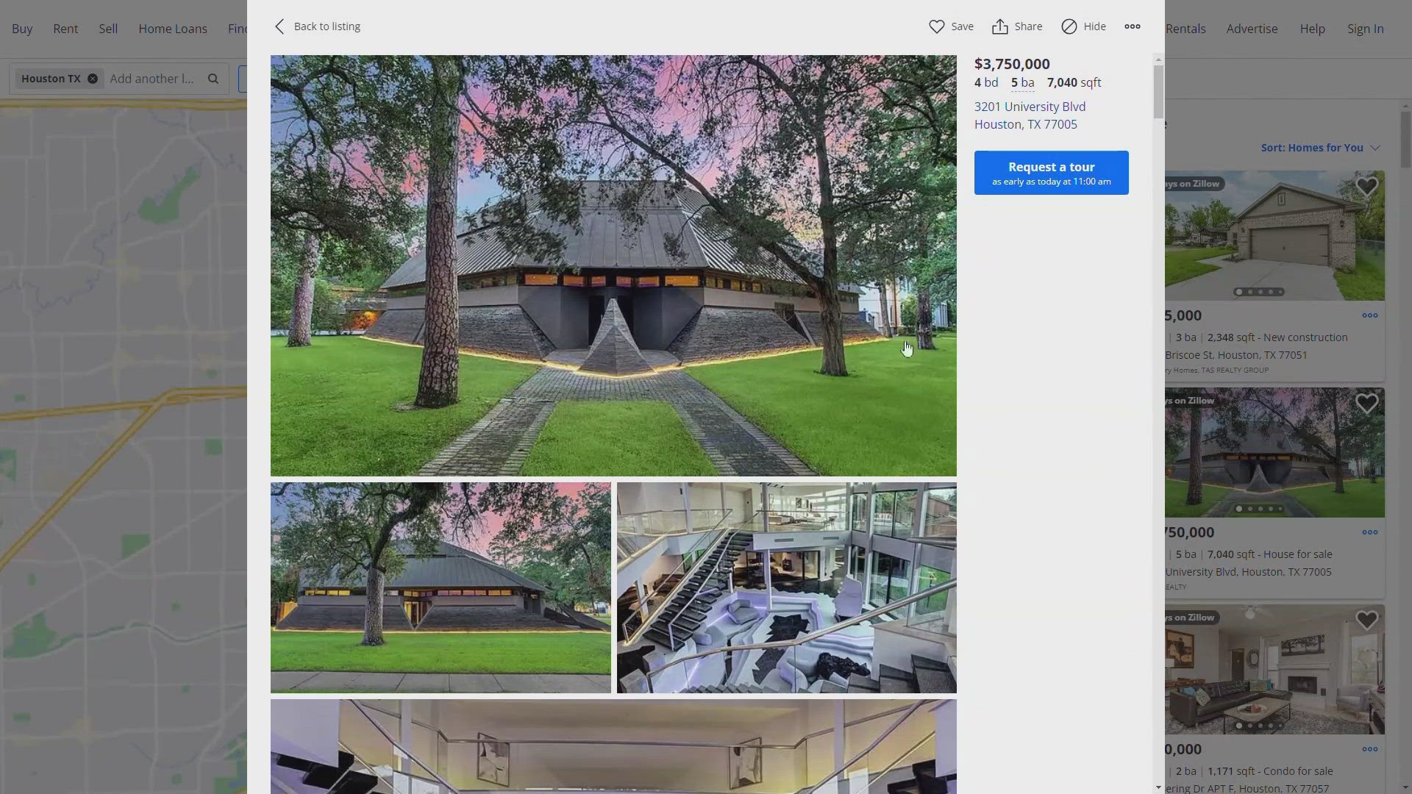Save the listing using the heart icon
This screenshot has width=1412, height=794.
coord(950,26)
